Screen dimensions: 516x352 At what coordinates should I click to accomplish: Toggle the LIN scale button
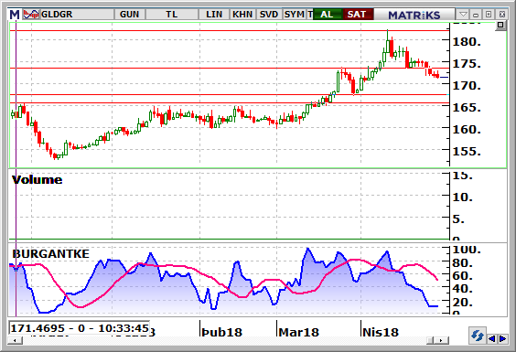point(214,15)
